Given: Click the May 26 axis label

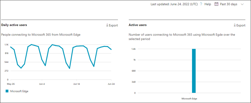Looking at the screenshot, I should pos(11,84).
